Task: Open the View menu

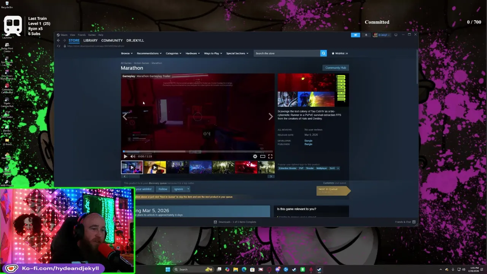Action: click(x=72, y=35)
